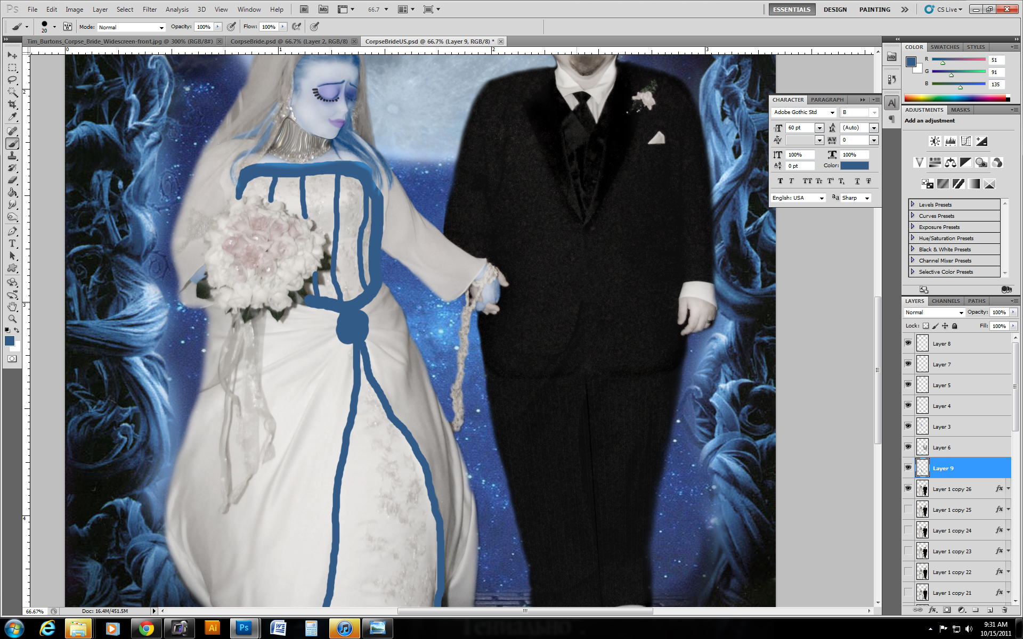This screenshot has height=639, width=1023.
Task: Click Faux Bold in Character panel
Action: pos(780,181)
